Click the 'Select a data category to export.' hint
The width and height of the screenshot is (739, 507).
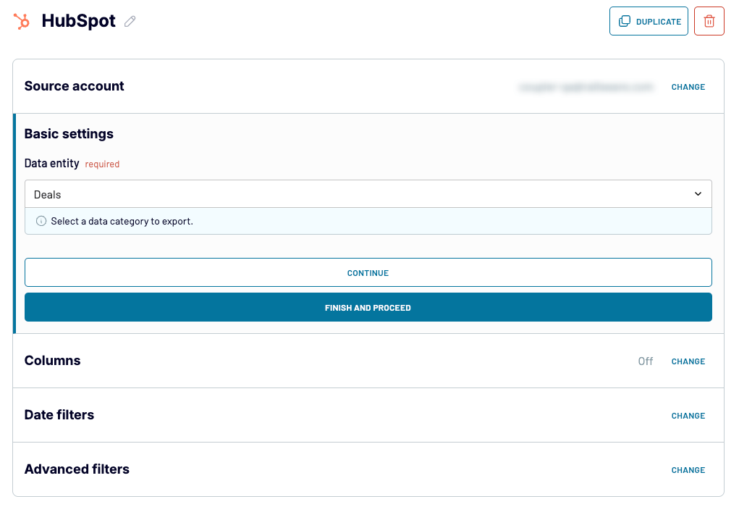click(x=122, y=221)
